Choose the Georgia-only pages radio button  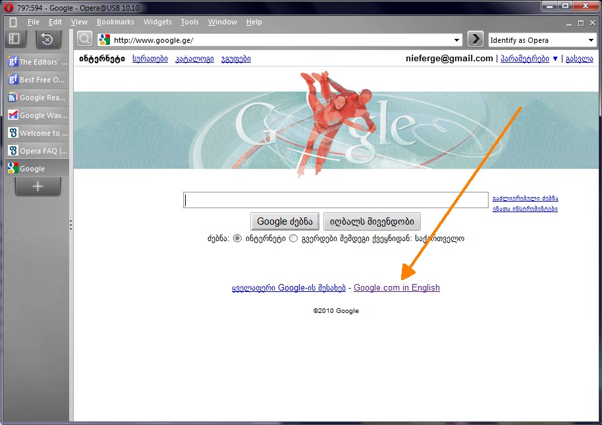click(x=293, y=239)
